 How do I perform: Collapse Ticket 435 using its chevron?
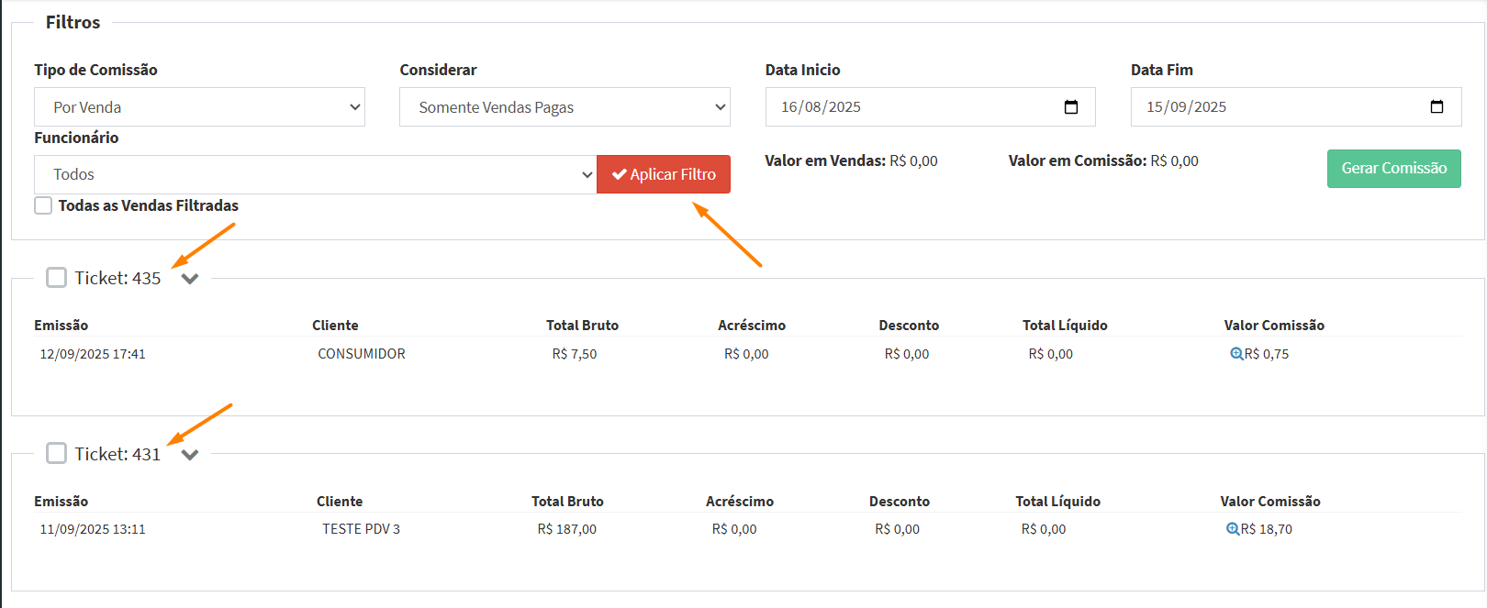(190, 279)
